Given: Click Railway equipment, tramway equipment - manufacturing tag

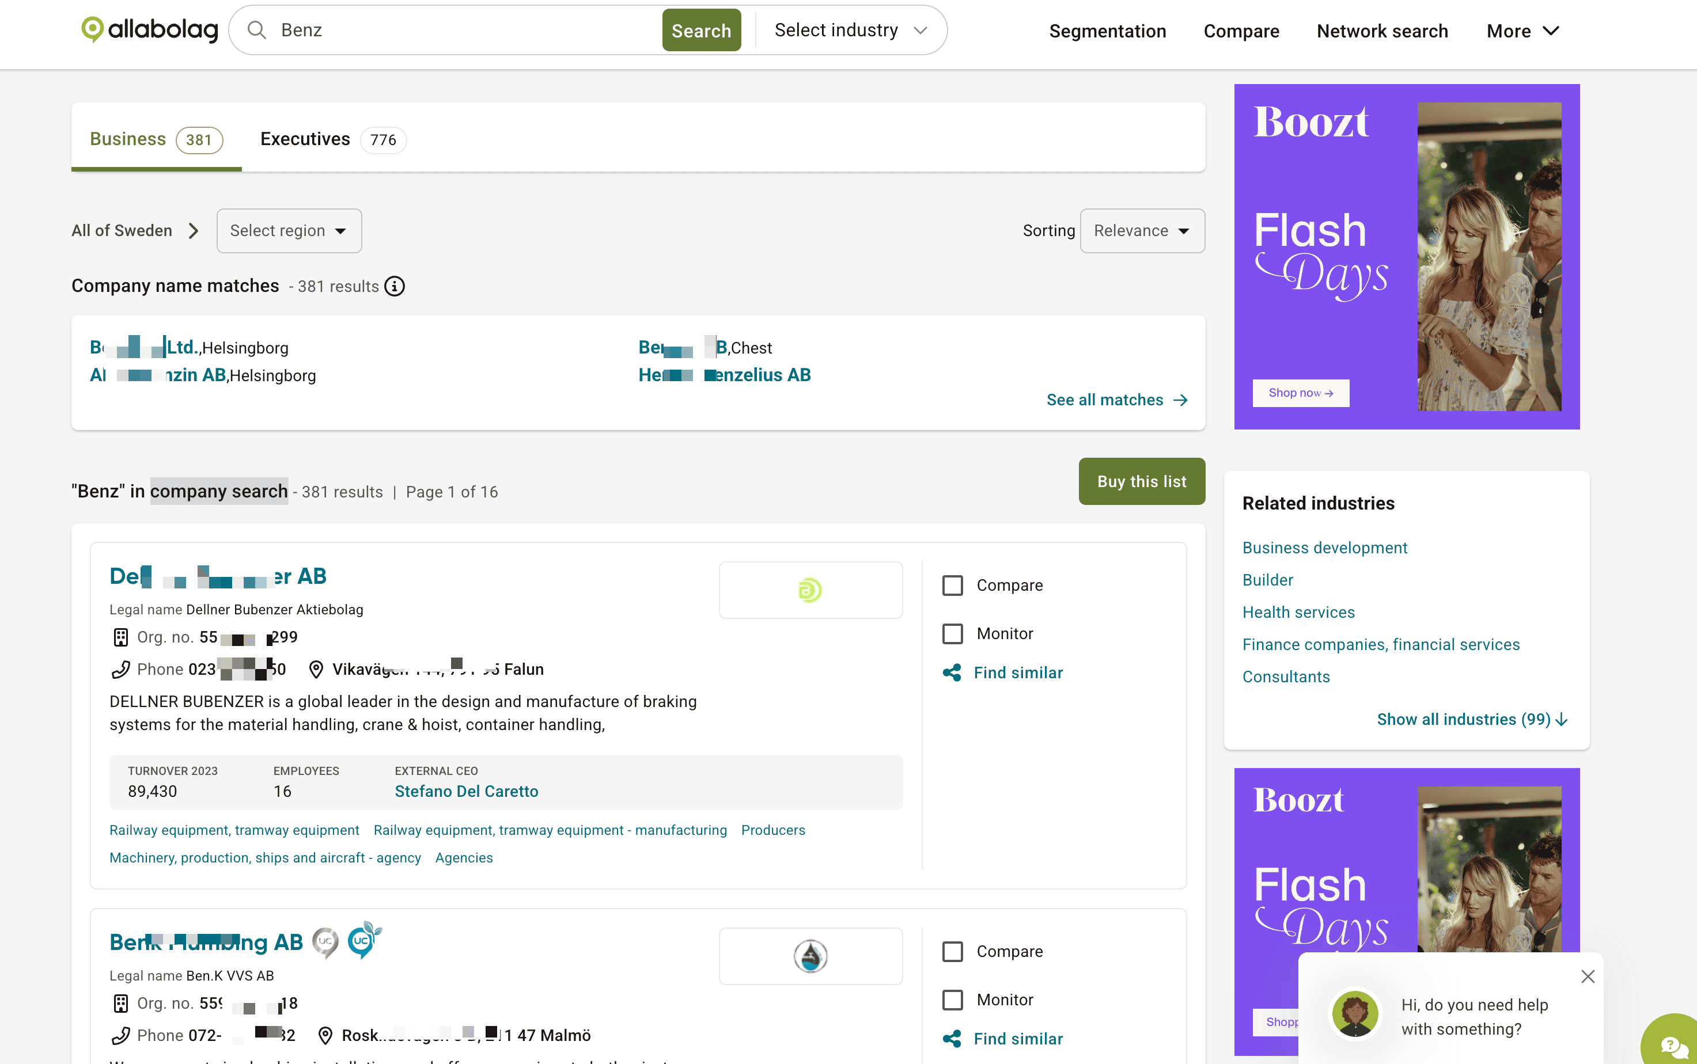Looking at the screenshot, I should point(550,830).
